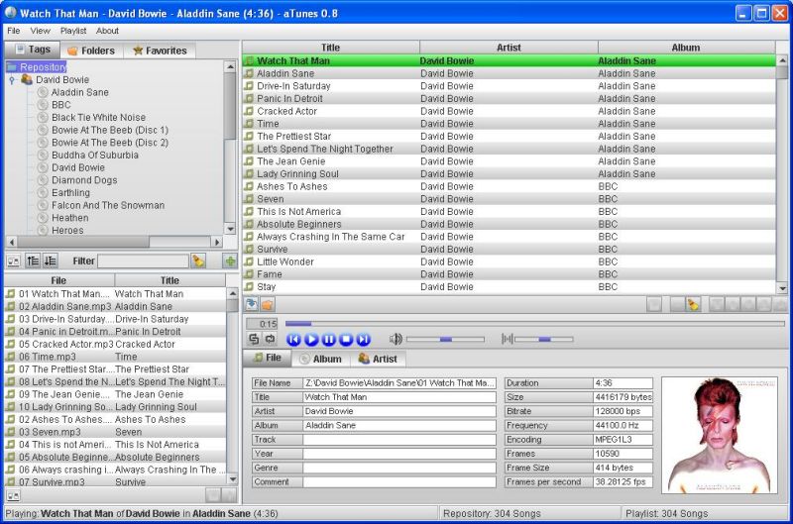The height and width of the screenshot is (524, 793).
Task: Toggle repeat playback mode
Action: click(270, 340)
